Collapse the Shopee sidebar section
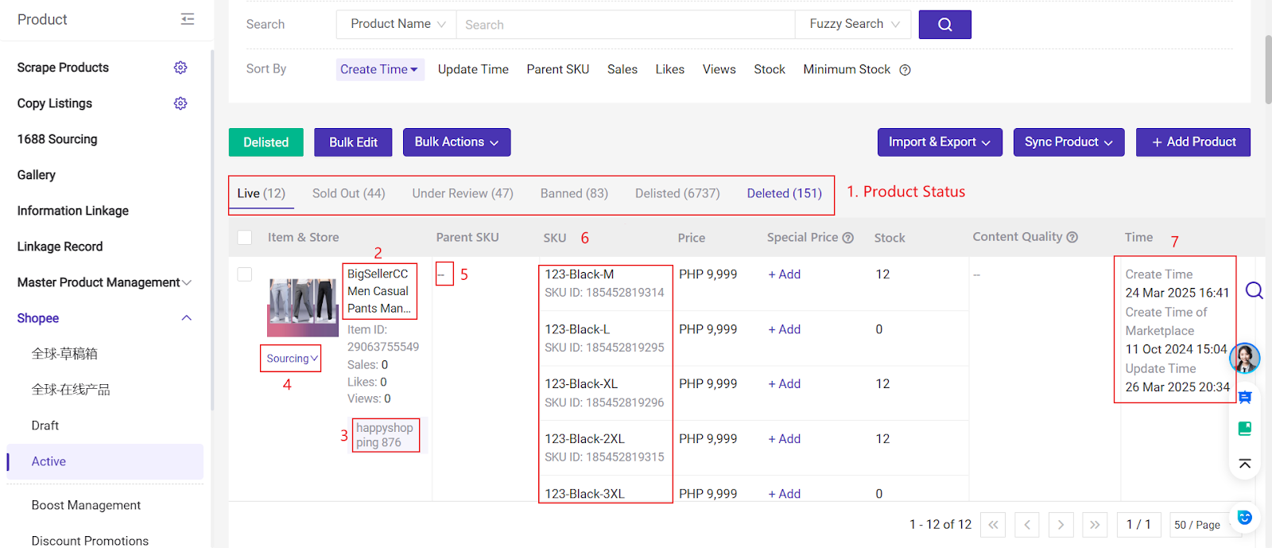 [187, 318]
